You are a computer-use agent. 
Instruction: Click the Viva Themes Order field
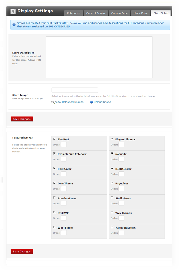click(122, 218)
